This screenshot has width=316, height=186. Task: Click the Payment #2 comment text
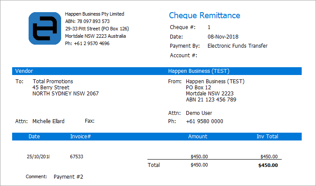[68, 177]
